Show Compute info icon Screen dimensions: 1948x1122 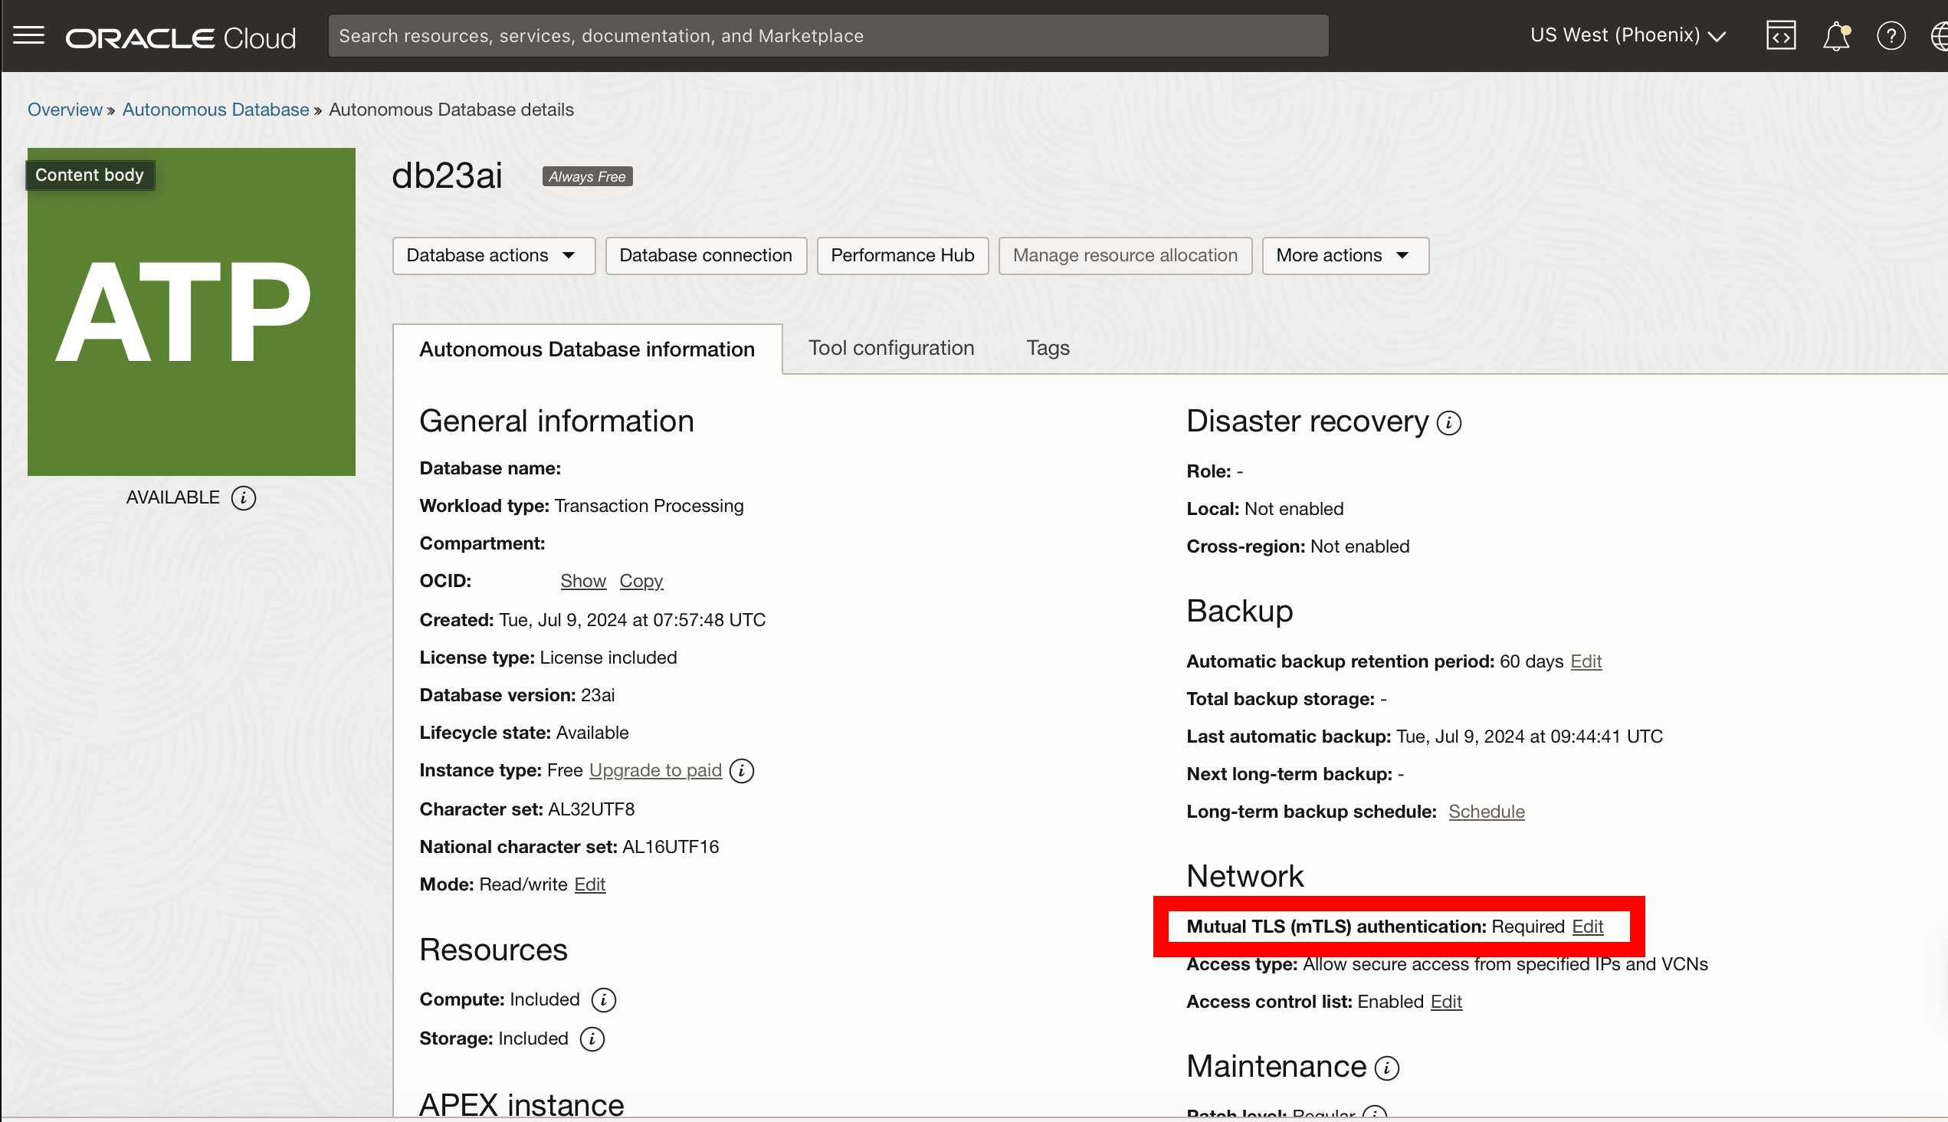click(603, 1000)
